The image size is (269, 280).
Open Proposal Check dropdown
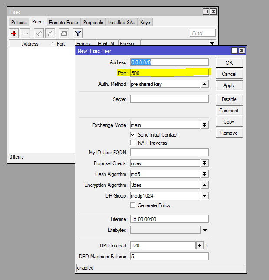pos(205,163)
